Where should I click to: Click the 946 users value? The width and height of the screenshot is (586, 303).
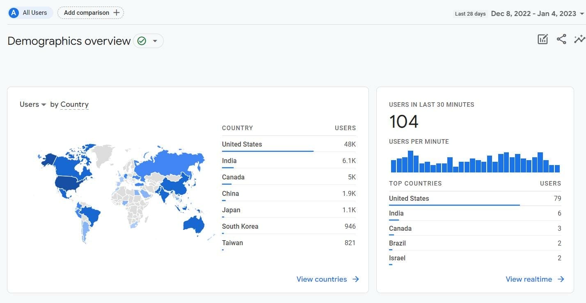pos(350,226)
